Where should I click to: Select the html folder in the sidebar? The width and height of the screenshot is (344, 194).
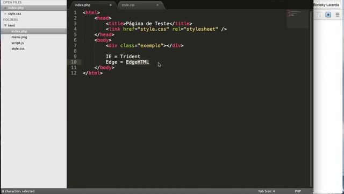[x=11, y=25]
